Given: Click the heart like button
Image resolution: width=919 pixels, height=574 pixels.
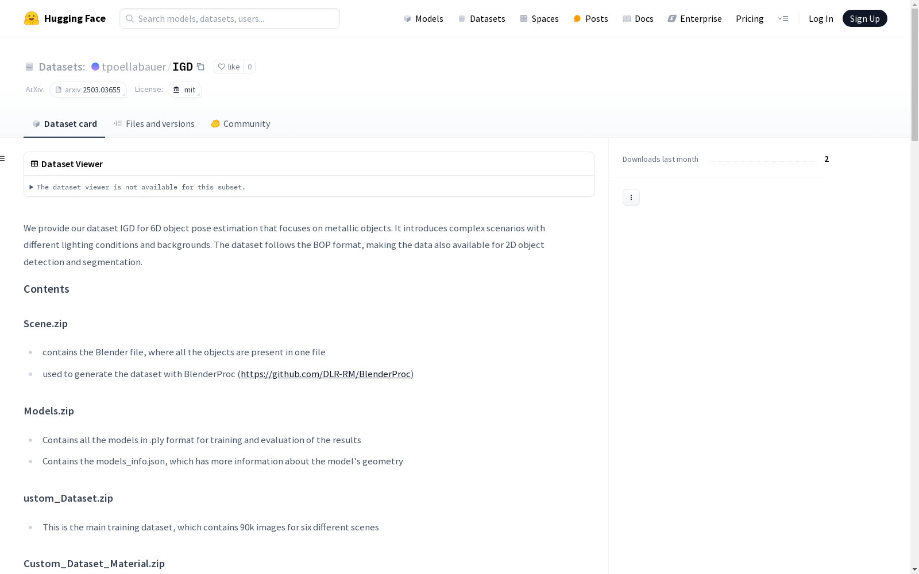Looking at the screenshot, I should pos(229,67).
